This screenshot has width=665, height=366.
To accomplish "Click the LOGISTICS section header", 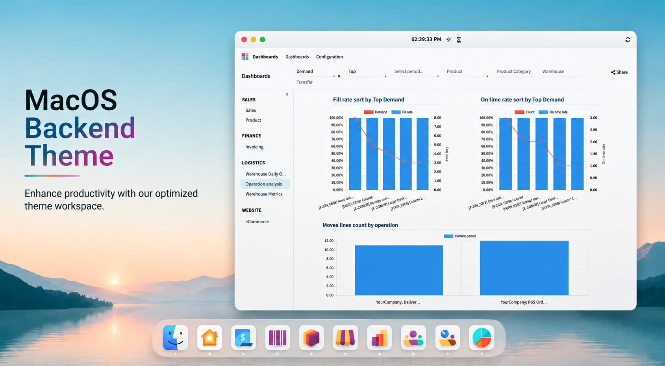I will pos(254,163).
